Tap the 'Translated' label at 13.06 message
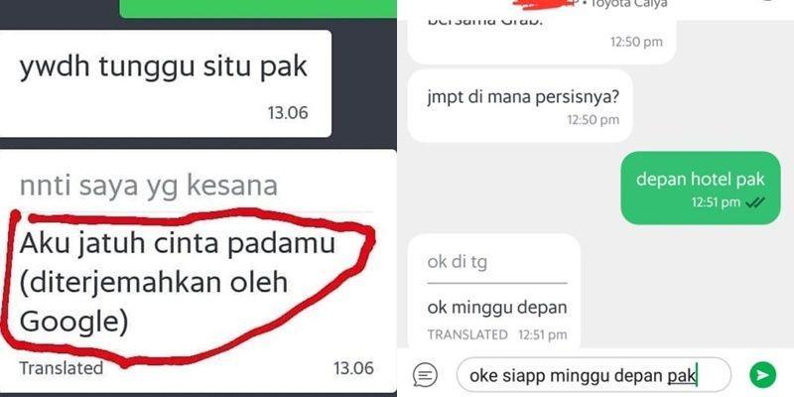The width and height of the screenshot is (794, 397). pyautogui.click(x=62, y=368)
